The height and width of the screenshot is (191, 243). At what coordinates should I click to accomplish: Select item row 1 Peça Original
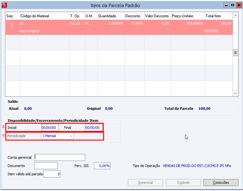[x=119, y=27]
